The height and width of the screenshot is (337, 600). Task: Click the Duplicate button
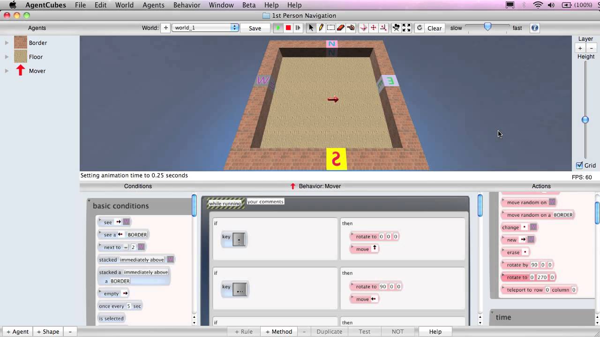[x=330, y=331]
